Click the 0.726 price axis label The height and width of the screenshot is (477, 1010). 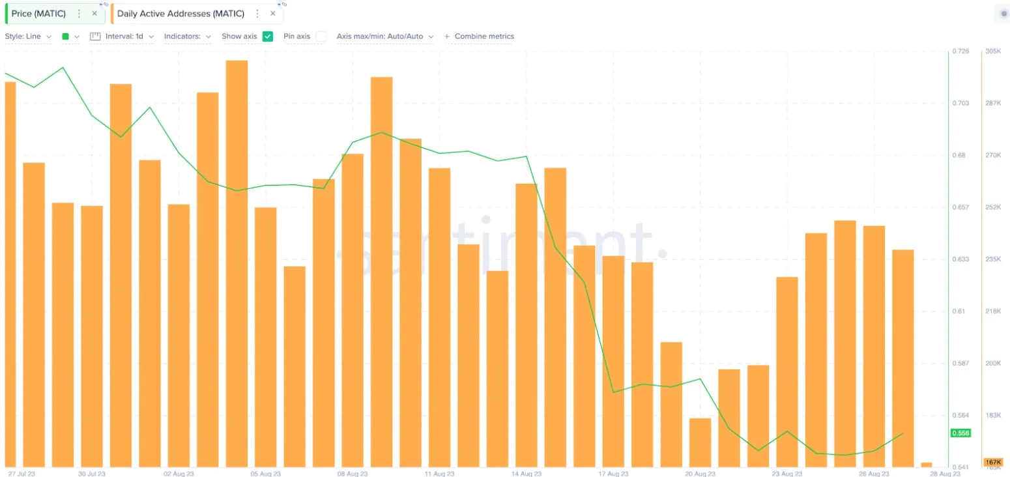click(960, 51)
